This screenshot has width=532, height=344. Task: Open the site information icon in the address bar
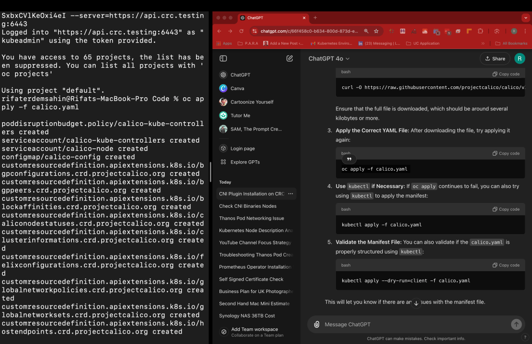[x=254, y=31]
